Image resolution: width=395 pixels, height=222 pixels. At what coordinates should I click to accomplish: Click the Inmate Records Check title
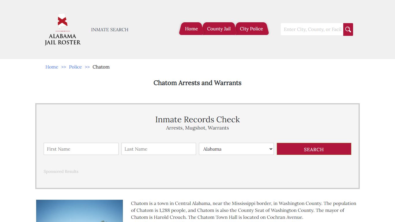[197, 119]
